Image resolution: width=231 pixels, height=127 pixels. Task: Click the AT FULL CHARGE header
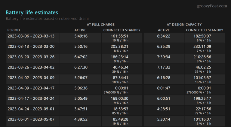click(100, 24)
